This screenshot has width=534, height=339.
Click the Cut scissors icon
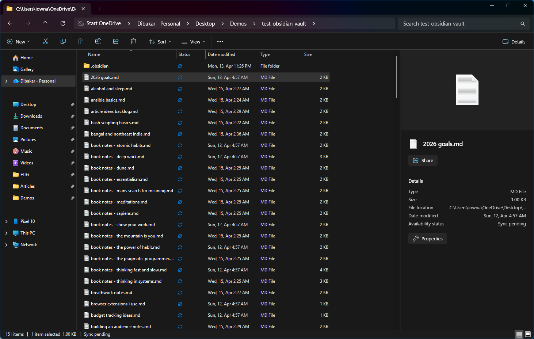tap(46, 42)
